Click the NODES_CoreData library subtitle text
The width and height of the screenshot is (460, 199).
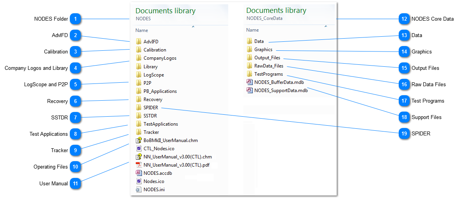pos(265,18)
